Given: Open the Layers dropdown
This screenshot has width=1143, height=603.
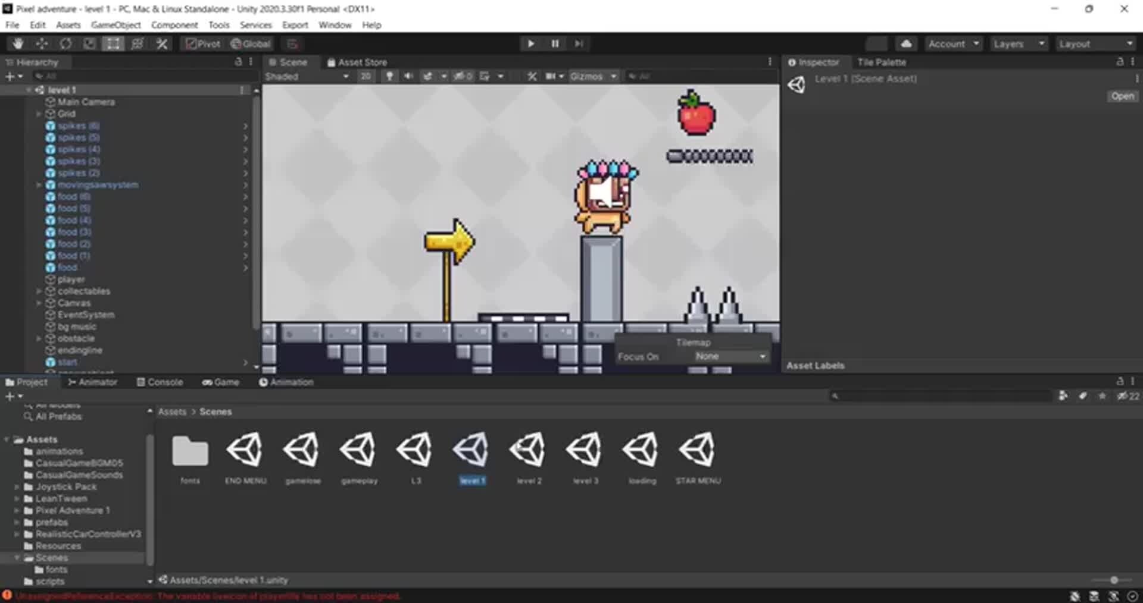Looking at the screenshot, I should pos(1019,43).
